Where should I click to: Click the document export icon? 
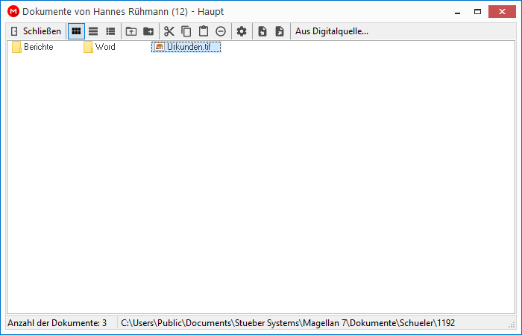coord(280,31)
